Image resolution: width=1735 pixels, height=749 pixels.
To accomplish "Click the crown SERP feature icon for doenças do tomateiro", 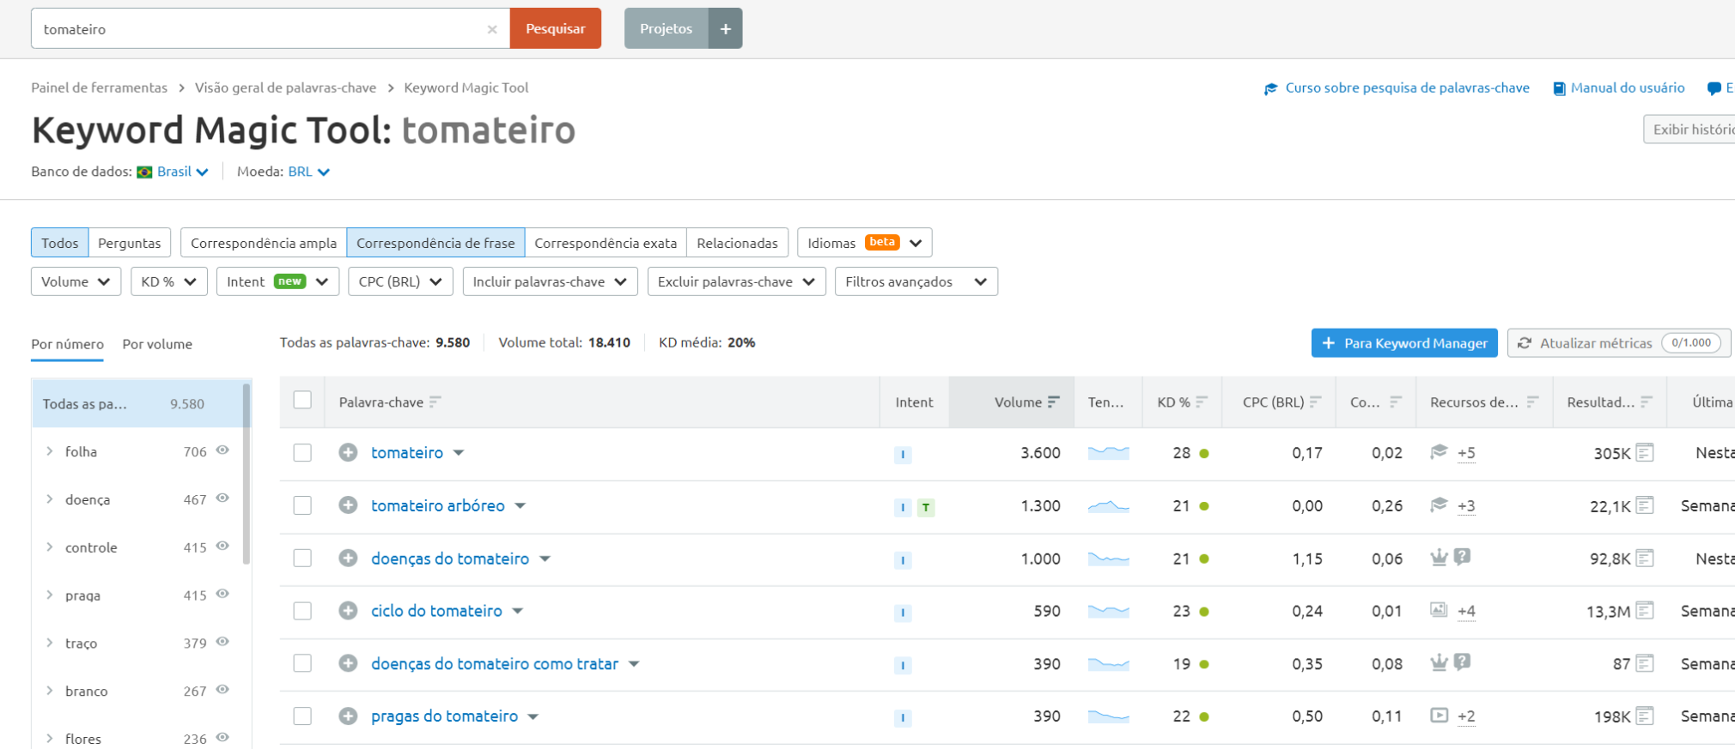I will [1439, 558].
